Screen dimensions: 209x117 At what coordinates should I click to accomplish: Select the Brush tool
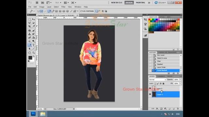(33, 31)
